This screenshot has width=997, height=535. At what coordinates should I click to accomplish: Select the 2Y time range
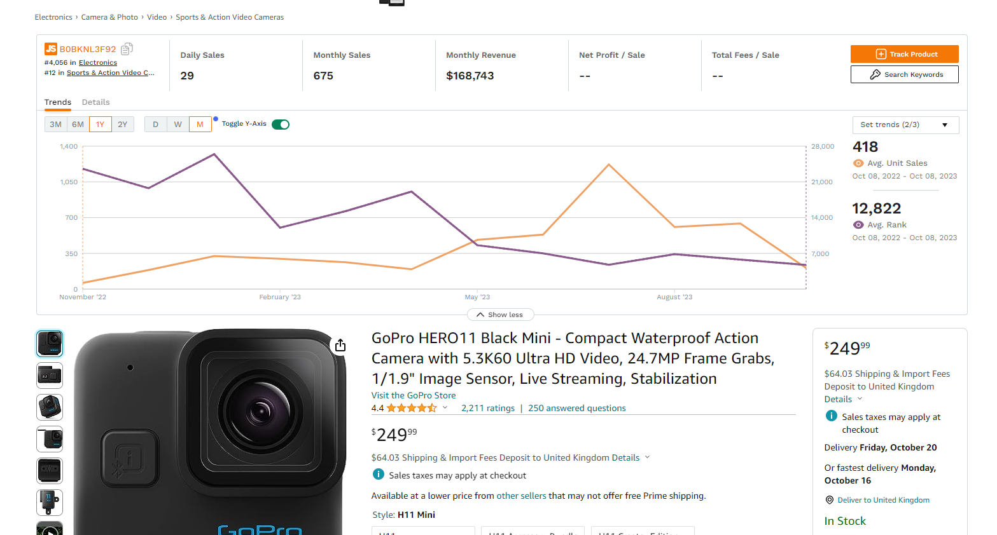click(123, 125)
